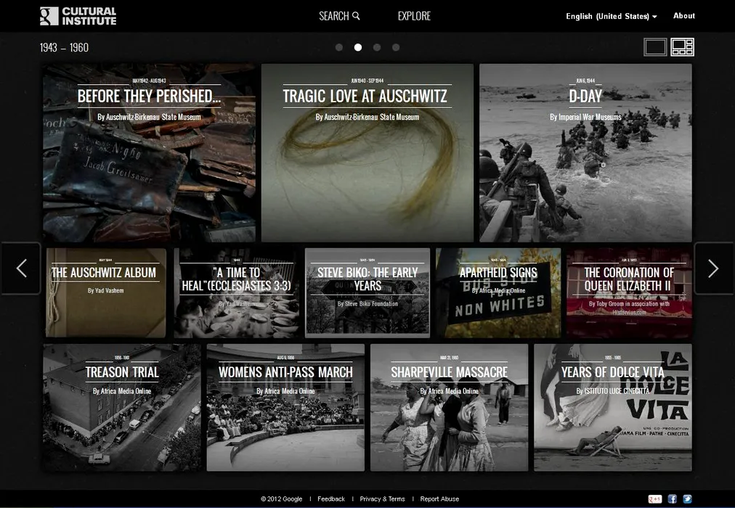
Task: Open the English (United States) language dropdown
Action: tap(612, 16)
